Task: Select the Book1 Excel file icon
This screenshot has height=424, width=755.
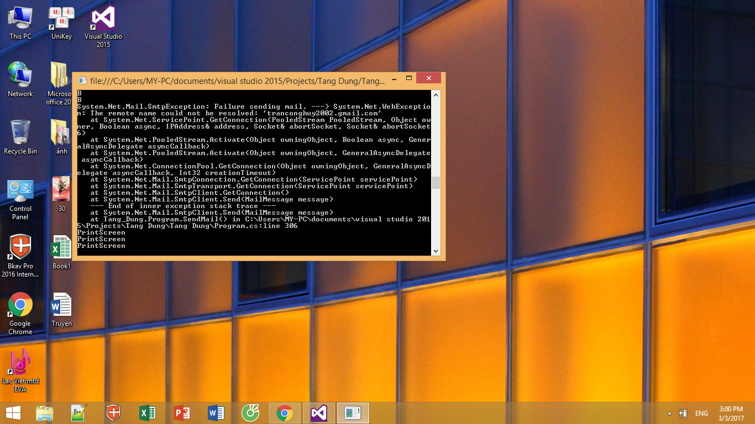Action: point(61,250)
